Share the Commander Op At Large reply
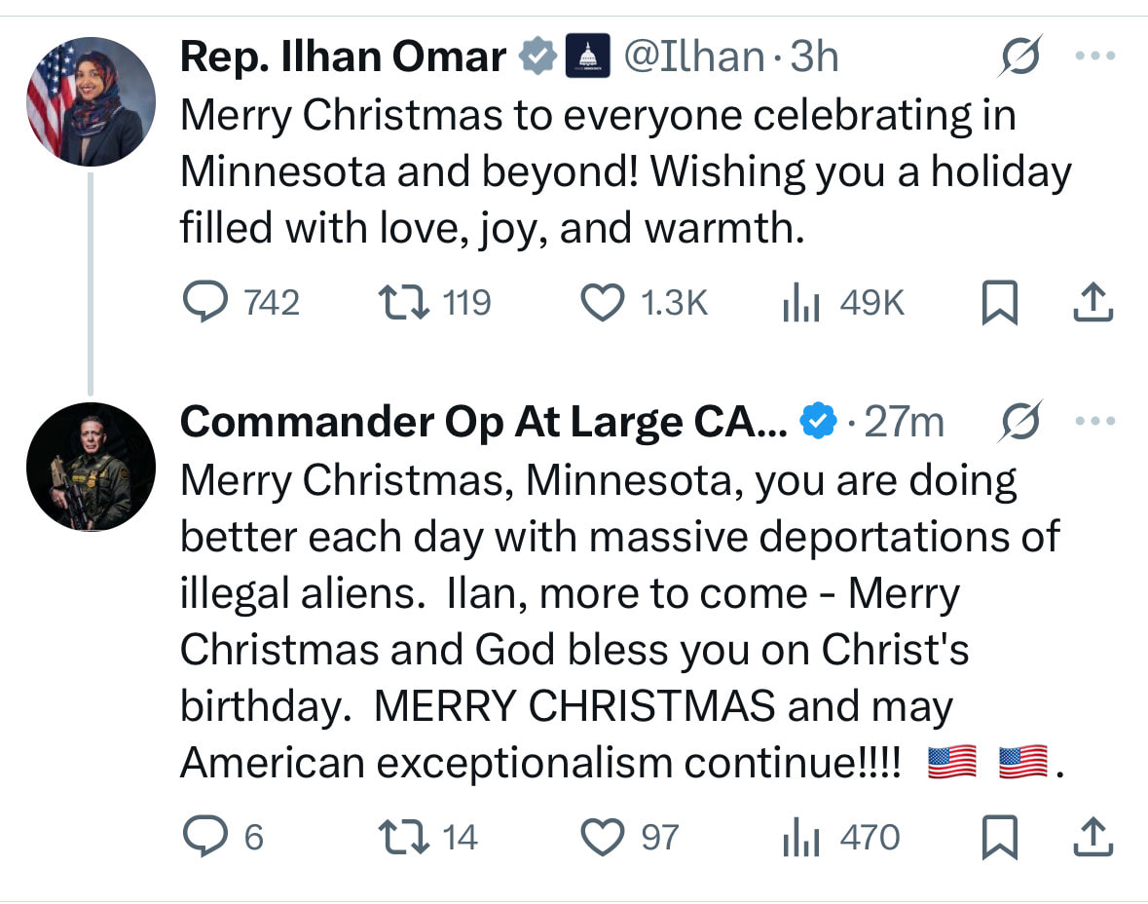 (1092, 838)
